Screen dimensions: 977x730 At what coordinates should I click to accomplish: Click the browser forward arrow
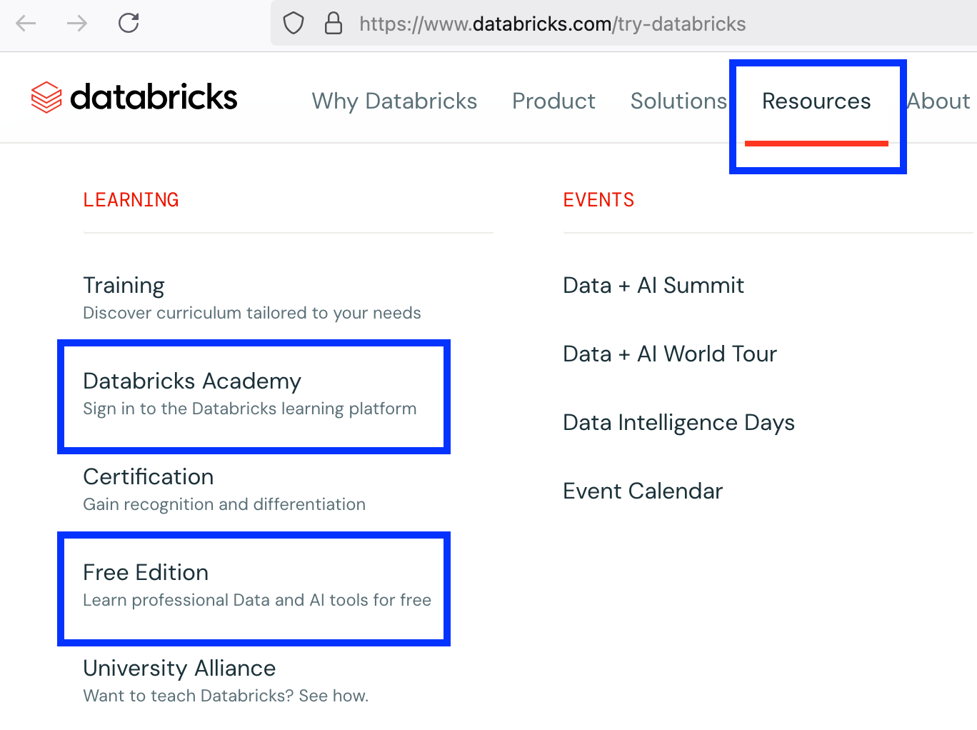[x=76, y=24]
